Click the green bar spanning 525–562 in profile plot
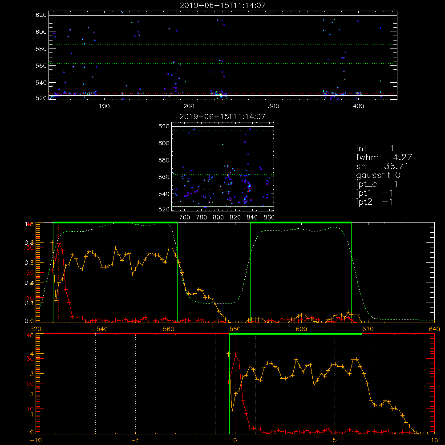445x445 pixels. point(115,222)
